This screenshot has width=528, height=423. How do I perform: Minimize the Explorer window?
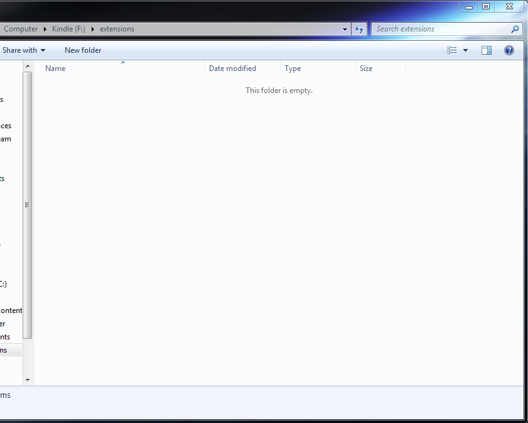point(469,6)
